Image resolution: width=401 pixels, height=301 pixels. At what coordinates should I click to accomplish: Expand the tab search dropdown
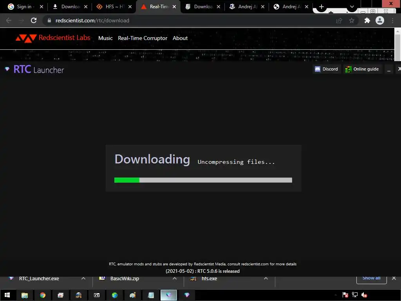[352, 7]
